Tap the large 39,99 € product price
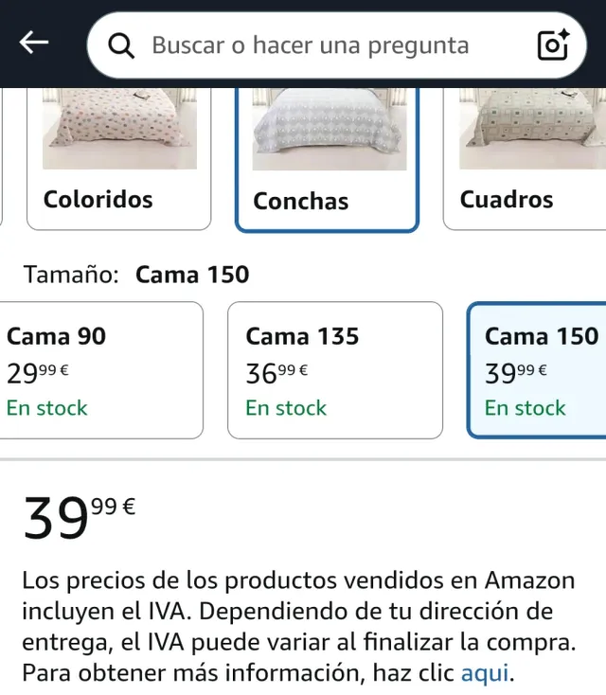 (80, 519)
